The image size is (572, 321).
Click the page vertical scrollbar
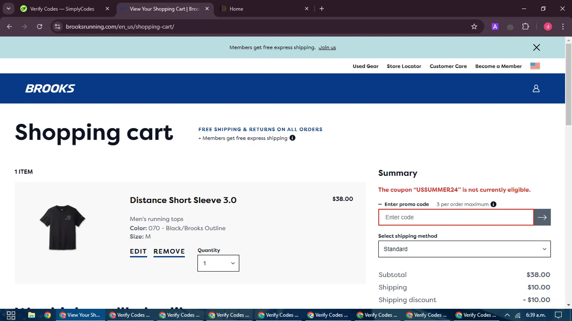point(569,84)
